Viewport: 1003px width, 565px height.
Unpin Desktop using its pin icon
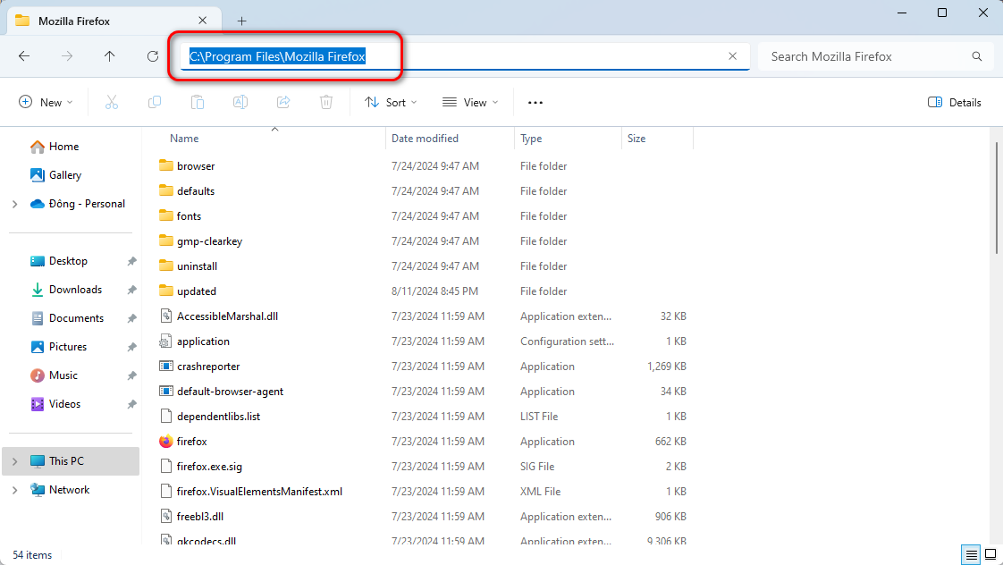131,261
